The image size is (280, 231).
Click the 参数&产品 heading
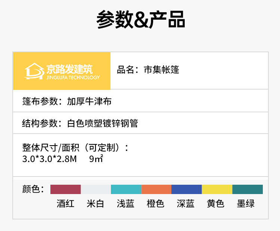pyautogui.click(x=140, y=19)
